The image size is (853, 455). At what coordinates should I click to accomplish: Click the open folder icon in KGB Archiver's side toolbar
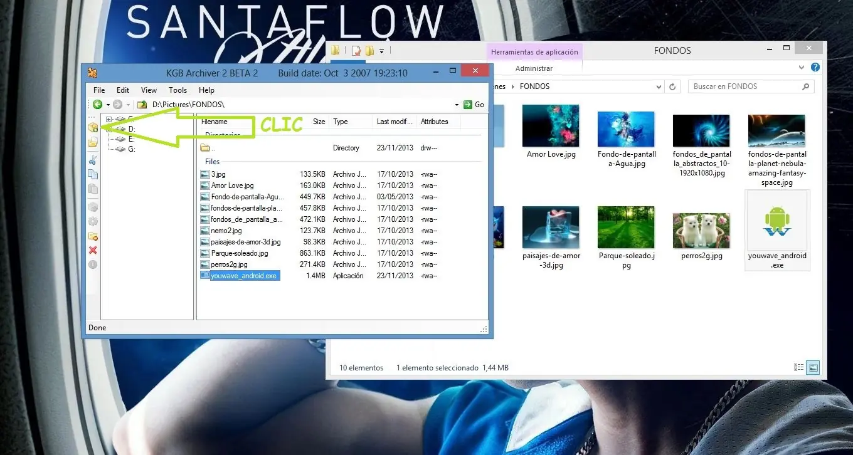tap(93, 143)
